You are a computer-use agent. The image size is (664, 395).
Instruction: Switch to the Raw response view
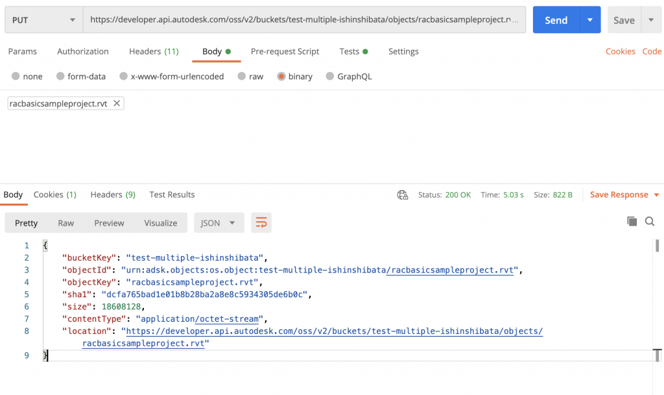(66, 222)
